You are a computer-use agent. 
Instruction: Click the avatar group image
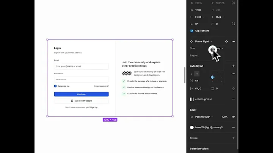127,73
